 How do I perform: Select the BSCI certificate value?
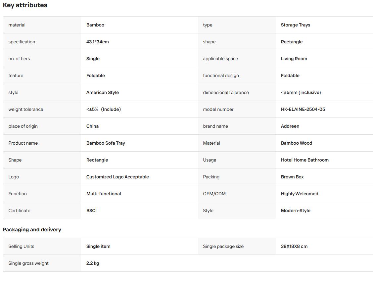coord(91,211)
